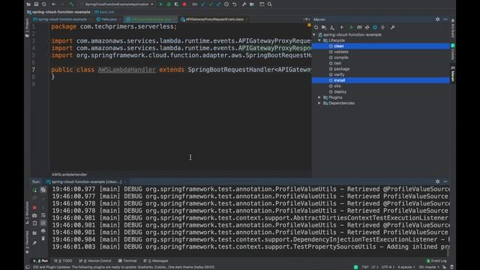Collapse spring-cloud-function-example Maven node
This screenshot has height=270, width=480.
click(314, 34)
